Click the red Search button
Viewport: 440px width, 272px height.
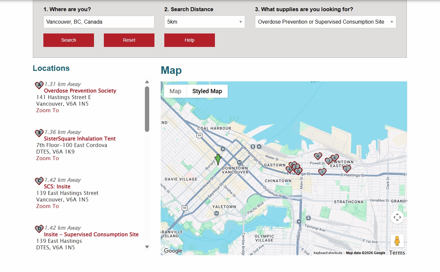click(69, 40)
